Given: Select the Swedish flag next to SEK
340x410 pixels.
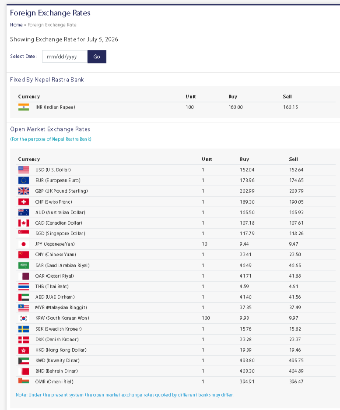Looking at the screenshot, I should pos(24,329).
